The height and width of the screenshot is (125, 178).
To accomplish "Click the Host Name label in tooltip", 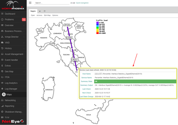I will [x=86, y=74].
